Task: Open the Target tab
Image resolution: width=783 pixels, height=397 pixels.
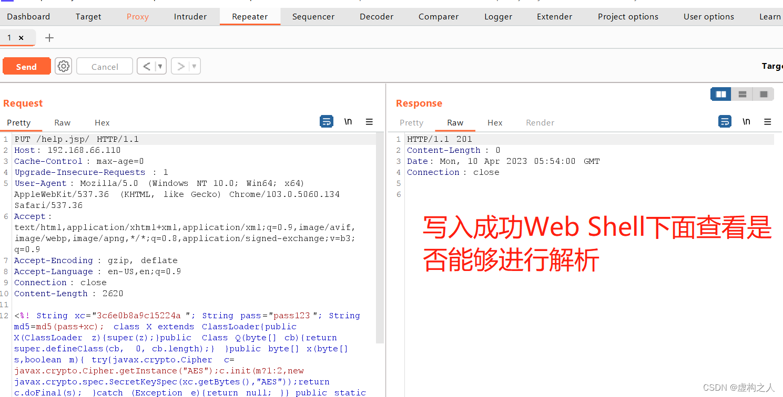Action: (88, 16)
